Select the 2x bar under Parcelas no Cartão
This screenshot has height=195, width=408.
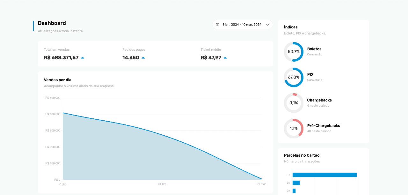point(297,183)
